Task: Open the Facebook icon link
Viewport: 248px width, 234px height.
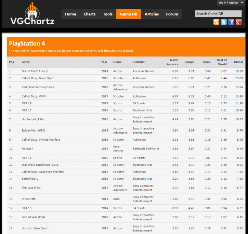Action: click(x=231, y=22)
